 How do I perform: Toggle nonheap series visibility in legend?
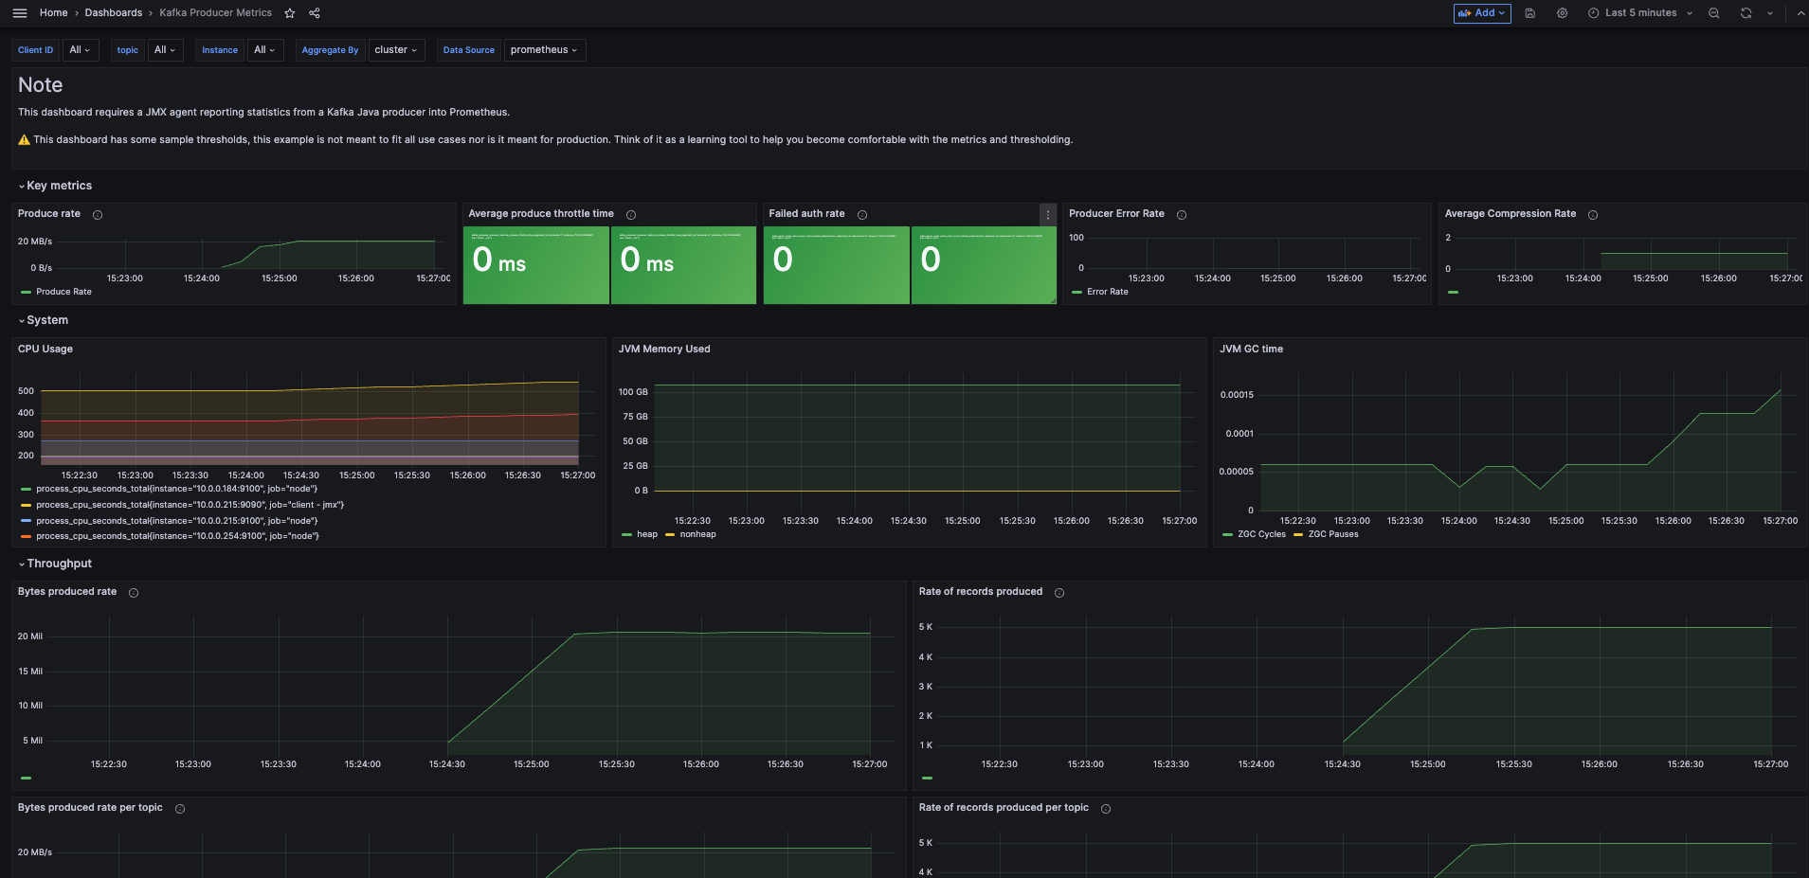click(x=697, y=534)
